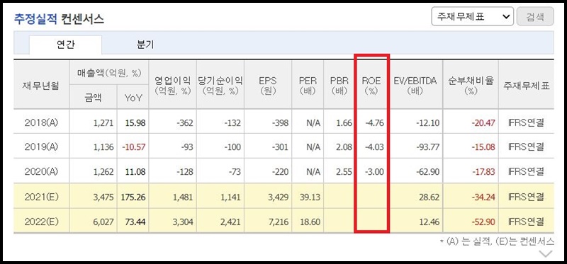The height and width of the screenshot is (264, 567).
Task: Click the 금액 sub-header
Action: coord(94,97)
